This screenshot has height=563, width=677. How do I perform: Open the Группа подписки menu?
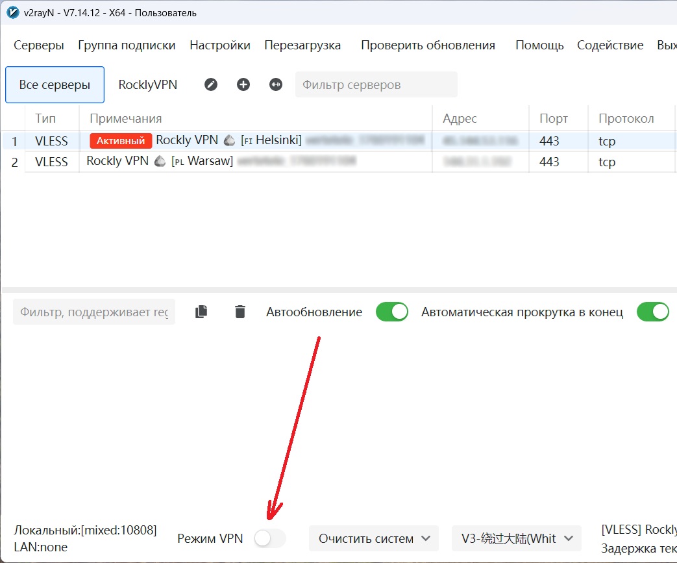(127, 45)
